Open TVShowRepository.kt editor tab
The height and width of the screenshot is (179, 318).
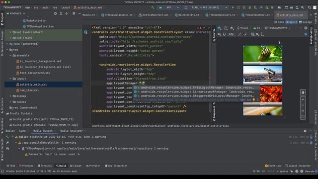pyautogui.click(x=221, y=15)
